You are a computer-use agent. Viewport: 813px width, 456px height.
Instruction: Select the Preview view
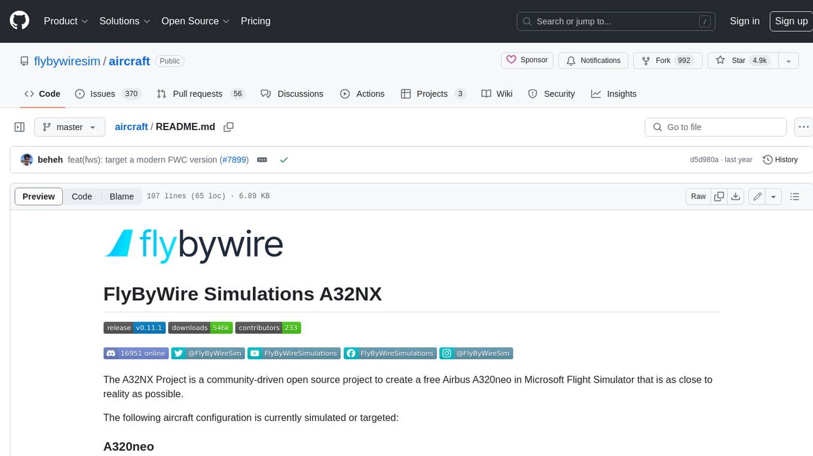39,196
